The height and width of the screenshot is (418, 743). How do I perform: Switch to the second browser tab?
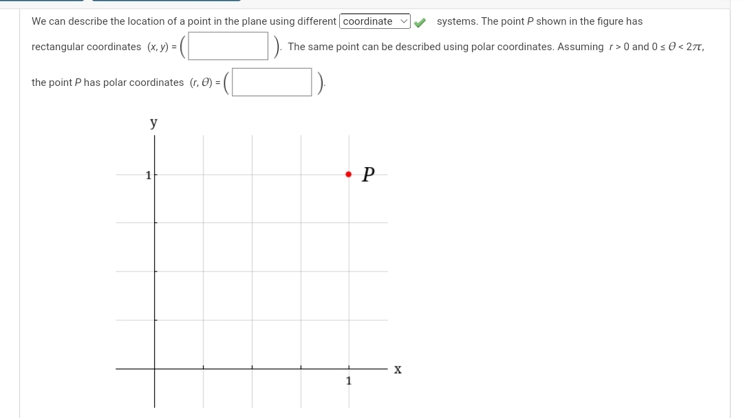click(165, 3)
